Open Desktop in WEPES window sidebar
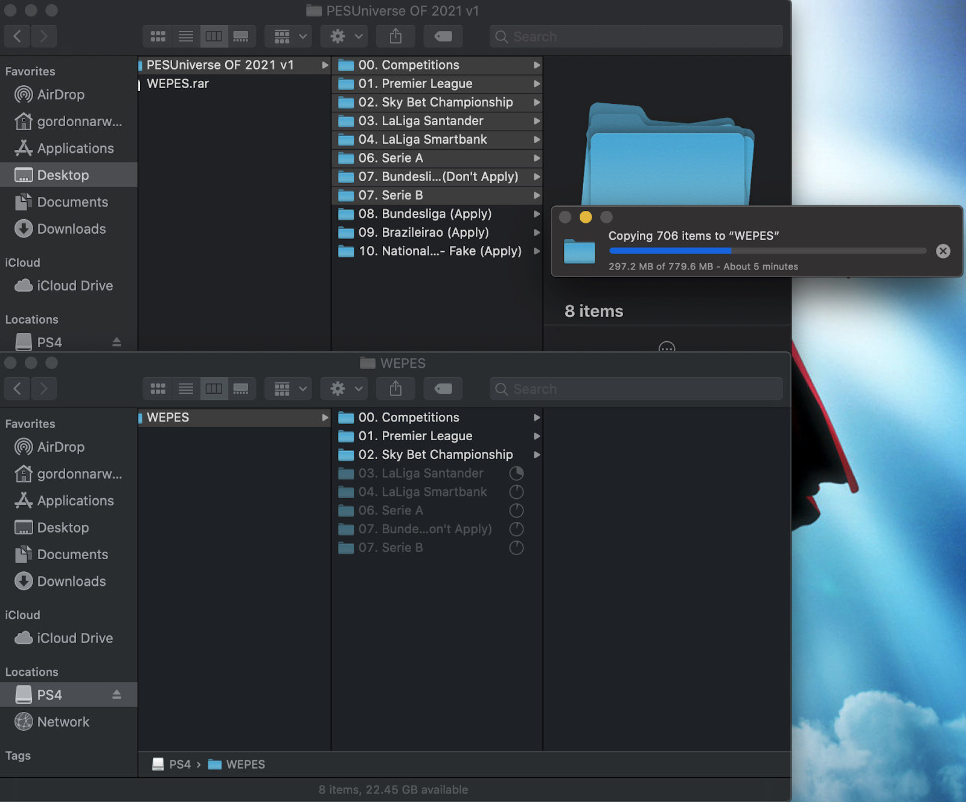Screen dimensions: 966x802 pos(69,527)
